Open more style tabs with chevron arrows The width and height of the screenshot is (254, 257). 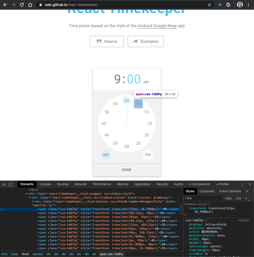(x=247, y=191)
